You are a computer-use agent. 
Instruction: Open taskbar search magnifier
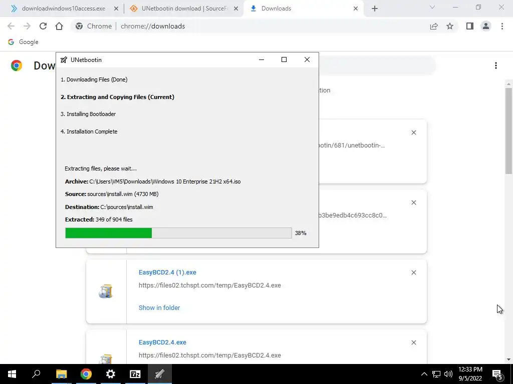[36, 374]
